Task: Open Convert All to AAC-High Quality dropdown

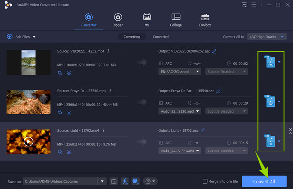Action: pos(267,37)
